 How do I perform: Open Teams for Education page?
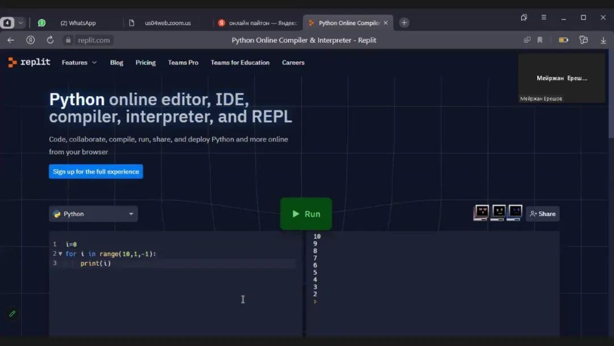click(x=240, y=63)
